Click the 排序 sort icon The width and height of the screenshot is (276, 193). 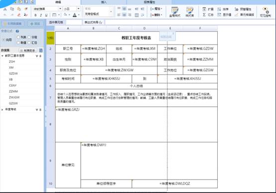coord(219,9)
